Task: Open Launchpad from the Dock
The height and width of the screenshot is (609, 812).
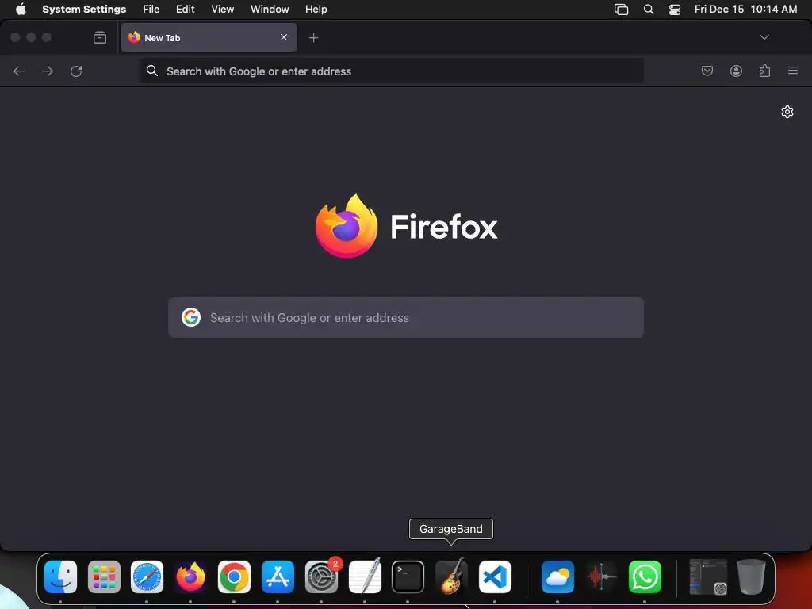Action: click(104, 577)
